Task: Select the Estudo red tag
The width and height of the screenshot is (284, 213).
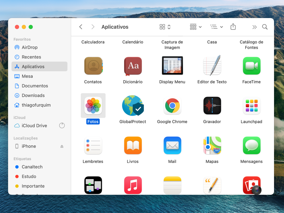Action: point(39,176)
